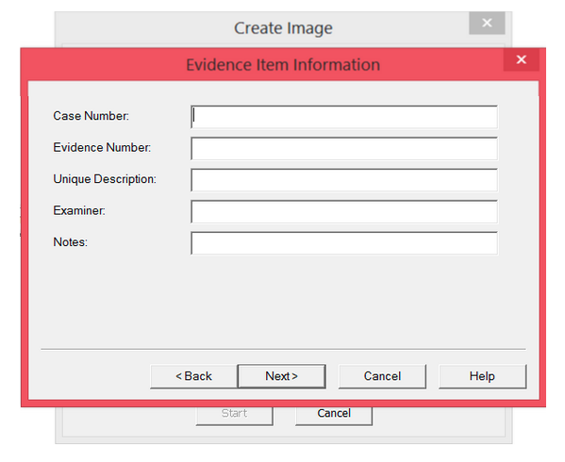Click the Unique Description label

(105, 179)
